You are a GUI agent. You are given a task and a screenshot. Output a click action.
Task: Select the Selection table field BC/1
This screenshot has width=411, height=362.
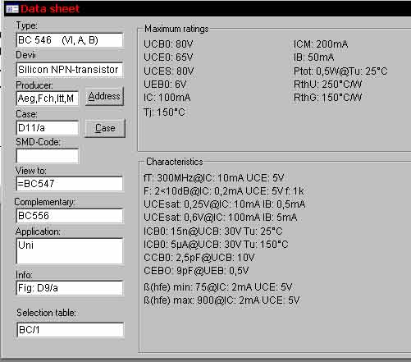coord(71,330)
